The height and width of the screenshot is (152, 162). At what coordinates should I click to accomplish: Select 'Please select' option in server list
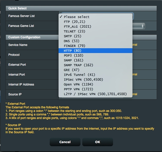(95, 17)
